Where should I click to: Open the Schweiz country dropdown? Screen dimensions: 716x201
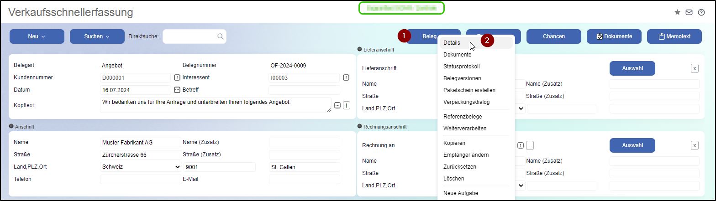141,167
